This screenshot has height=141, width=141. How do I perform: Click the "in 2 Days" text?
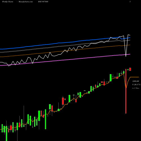click(x=136, y=88)
